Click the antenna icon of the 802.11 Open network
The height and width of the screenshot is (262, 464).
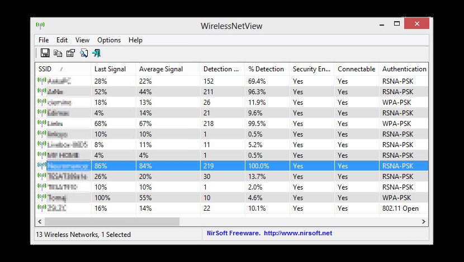pos(41,208)
